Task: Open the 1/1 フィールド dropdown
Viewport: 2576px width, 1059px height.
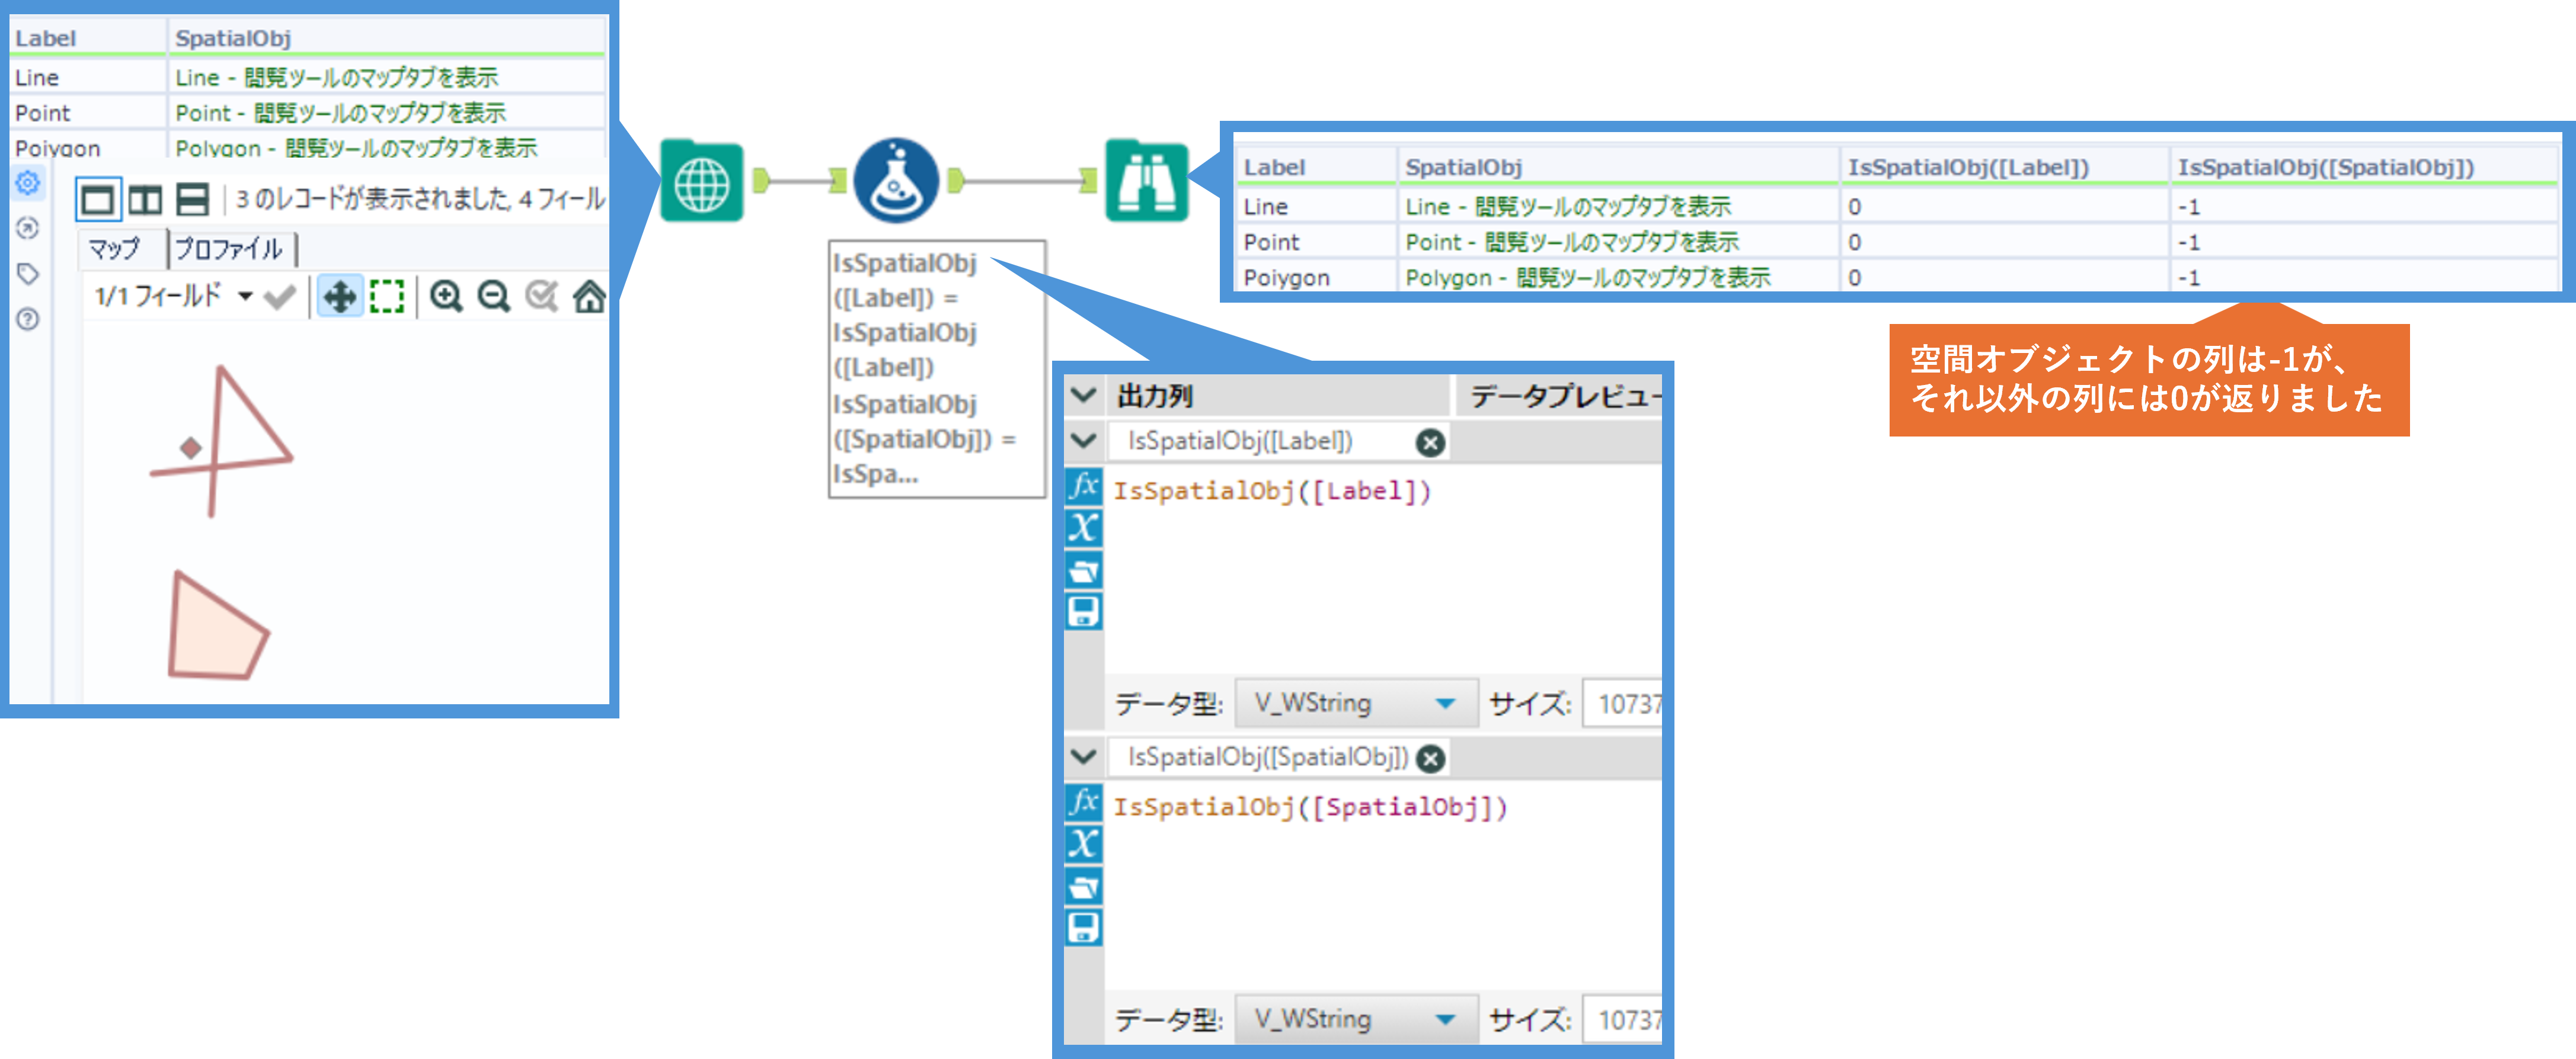Action: [x=245, y=297]
